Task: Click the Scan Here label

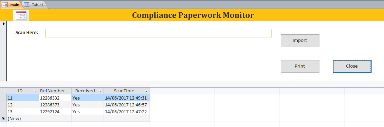Action: click(x=27, y=33)
